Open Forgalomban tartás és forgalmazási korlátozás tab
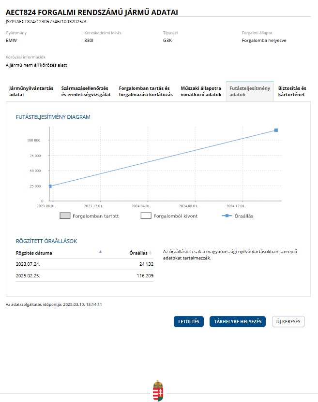Image resolution: width=318 pixels, height=402 pixels. (146, 91)
